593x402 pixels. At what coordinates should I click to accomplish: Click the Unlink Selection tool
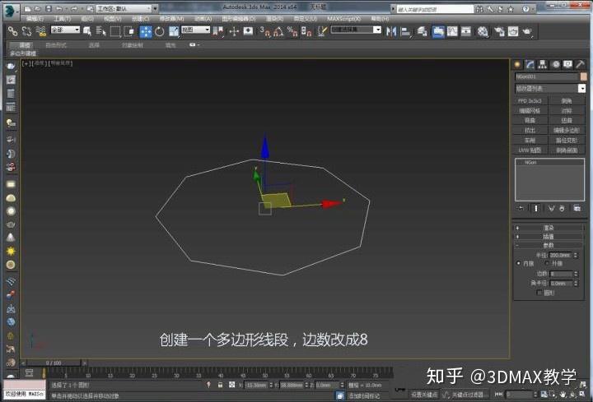[26, 31]
